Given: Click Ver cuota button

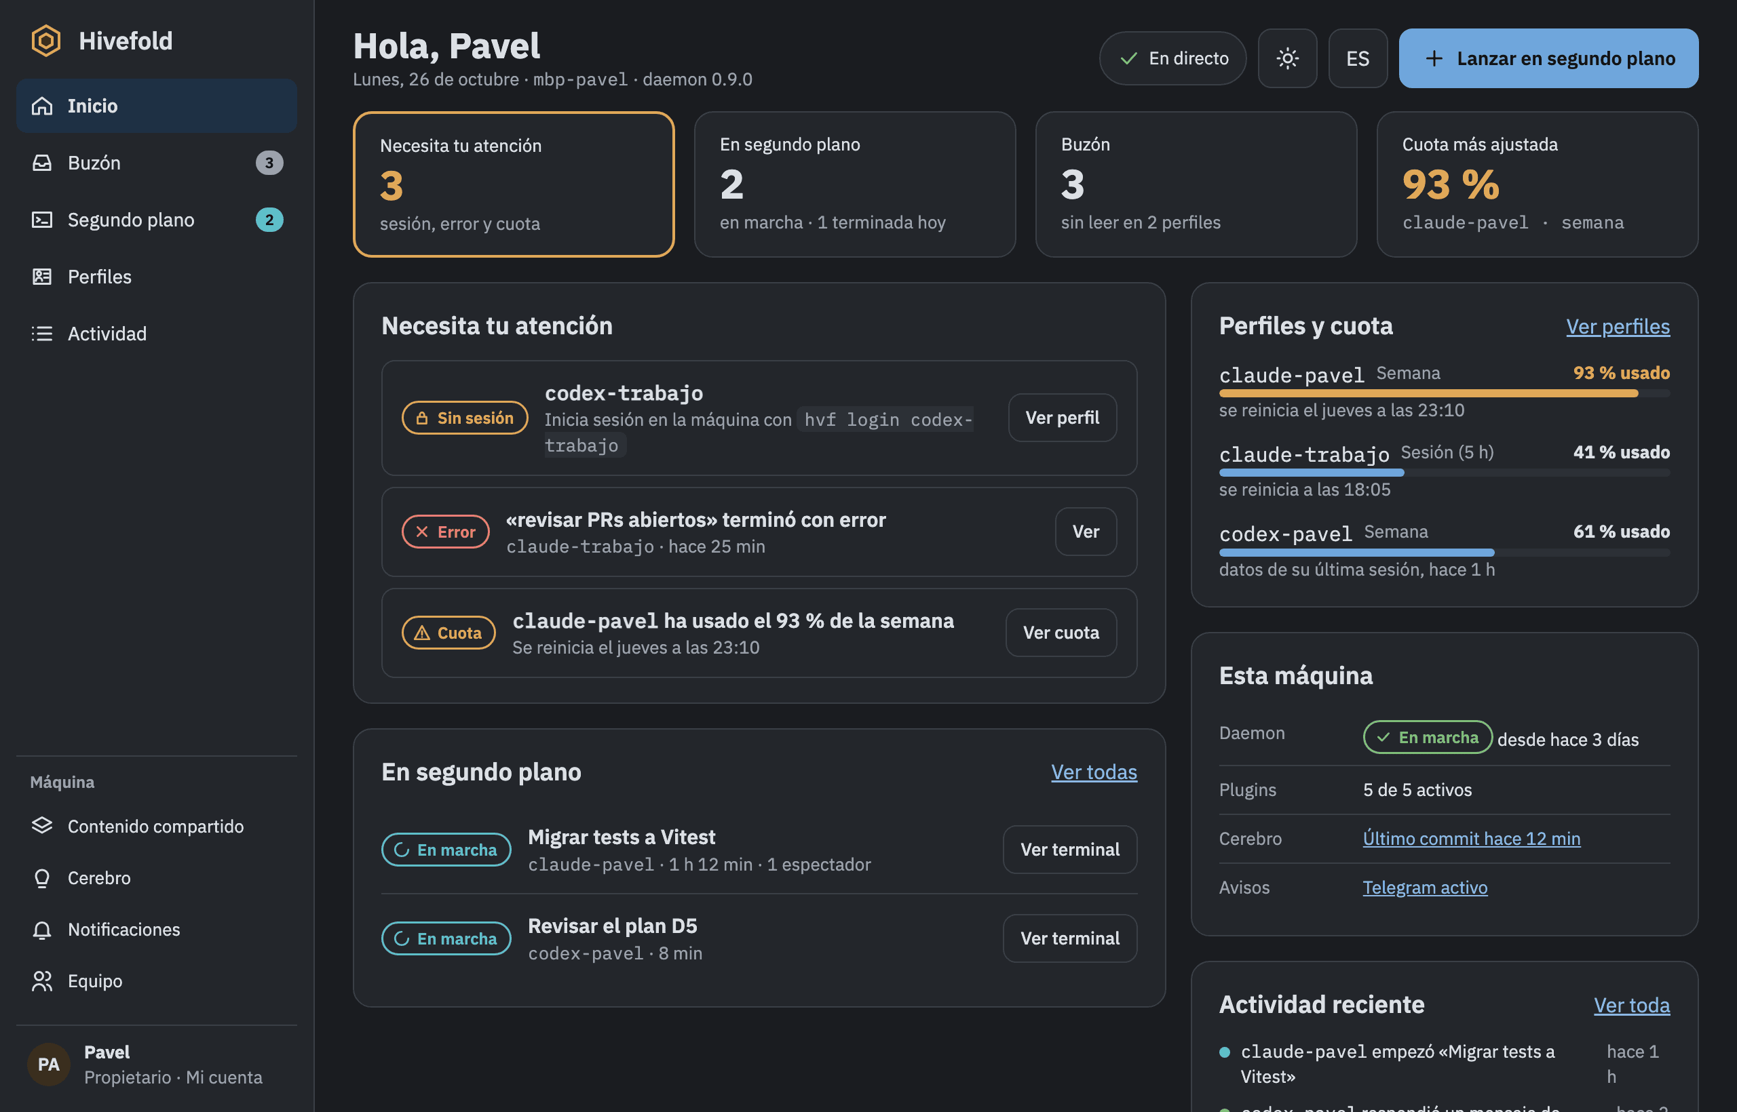Looking at the screenshot, I should (x=1061, y=633).
